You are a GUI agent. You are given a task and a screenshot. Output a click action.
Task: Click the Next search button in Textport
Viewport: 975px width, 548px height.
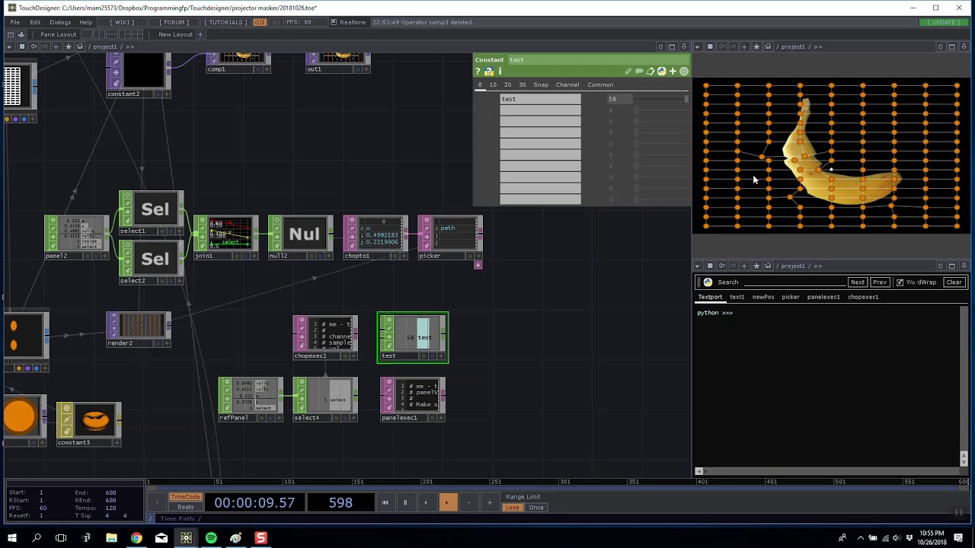coord(858,282)
